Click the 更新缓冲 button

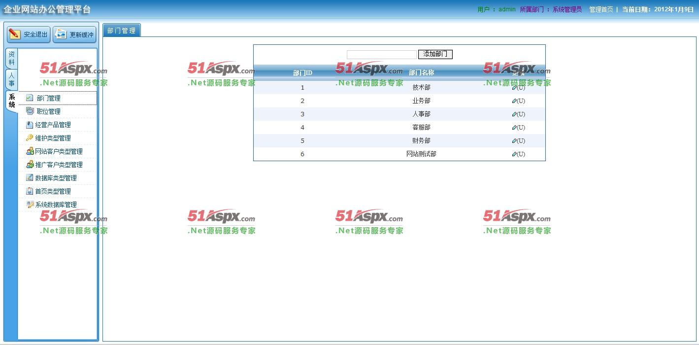74,34
